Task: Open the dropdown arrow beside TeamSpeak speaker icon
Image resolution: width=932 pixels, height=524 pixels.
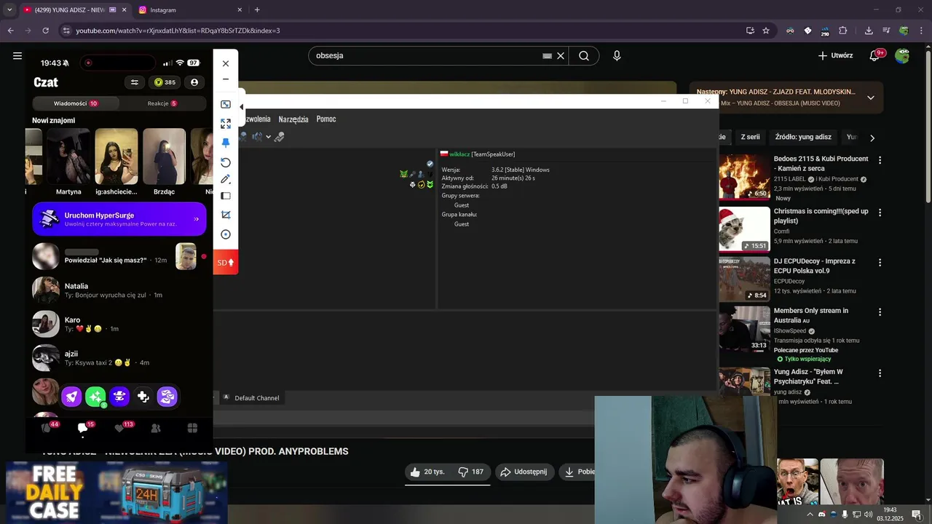Action: (268, 137)
